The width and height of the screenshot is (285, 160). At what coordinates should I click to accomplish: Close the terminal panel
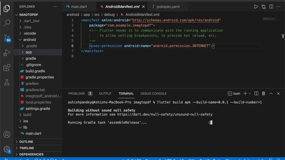[x=278, y=94]
